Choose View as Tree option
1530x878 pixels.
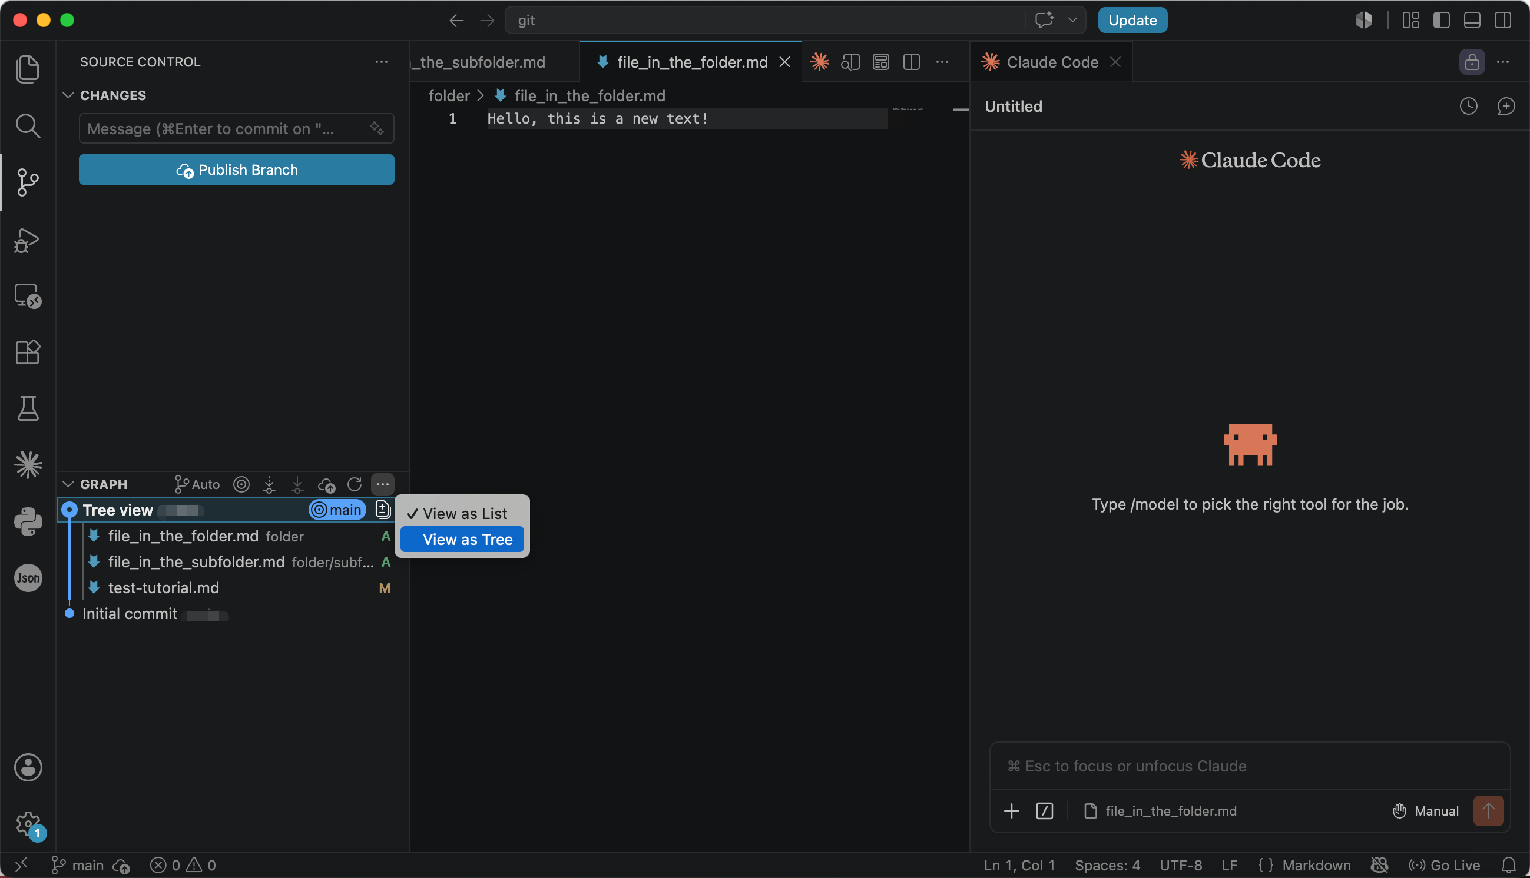click(x=462, y=540)
